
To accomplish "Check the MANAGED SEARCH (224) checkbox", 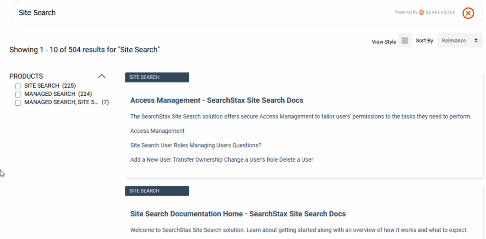I will [x=18, y=94].
